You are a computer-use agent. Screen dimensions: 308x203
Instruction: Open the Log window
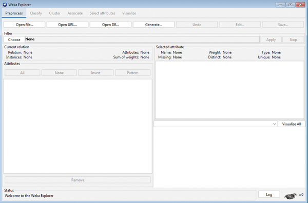pos(269,194)
